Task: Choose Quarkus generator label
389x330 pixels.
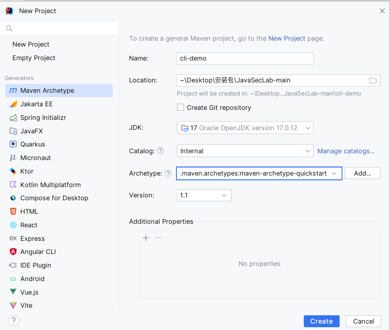Action: (x=33, y=144)
